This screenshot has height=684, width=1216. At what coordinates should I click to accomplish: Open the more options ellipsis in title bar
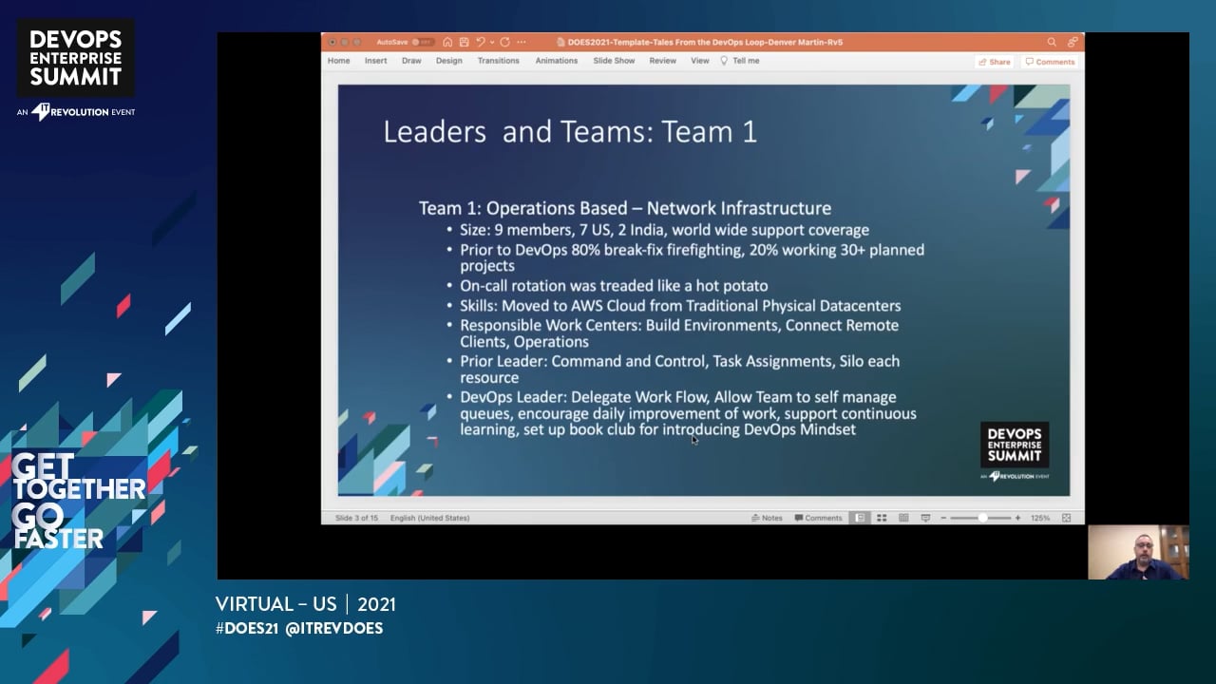pos(522,42)
